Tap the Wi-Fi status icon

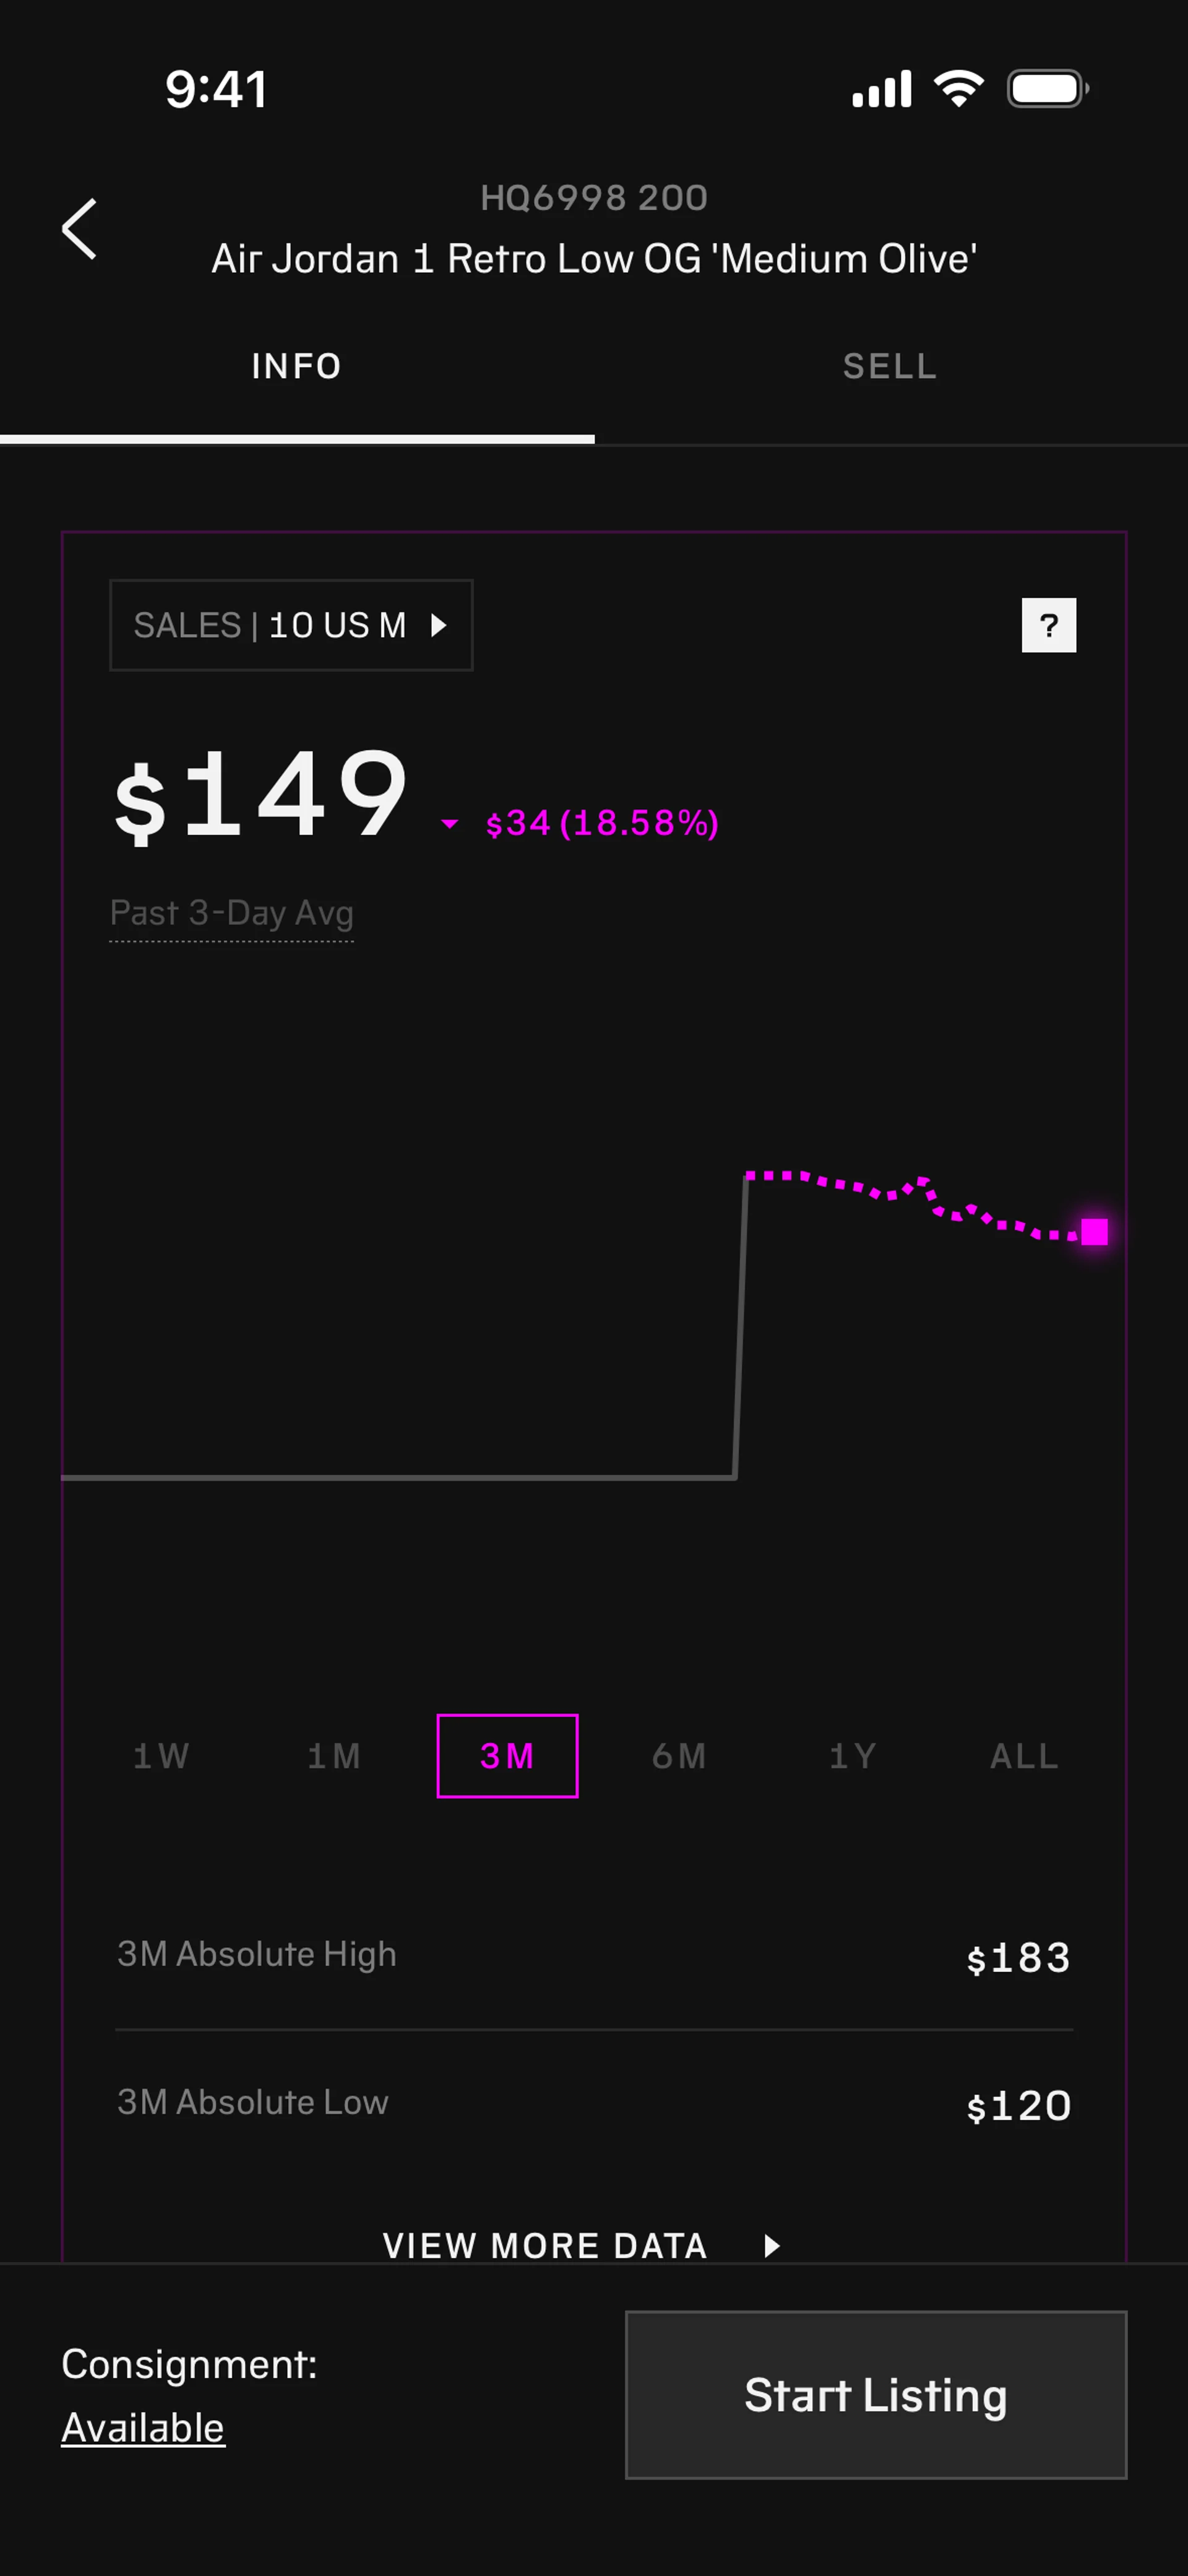pyautogui.click(x=958, y=89)
